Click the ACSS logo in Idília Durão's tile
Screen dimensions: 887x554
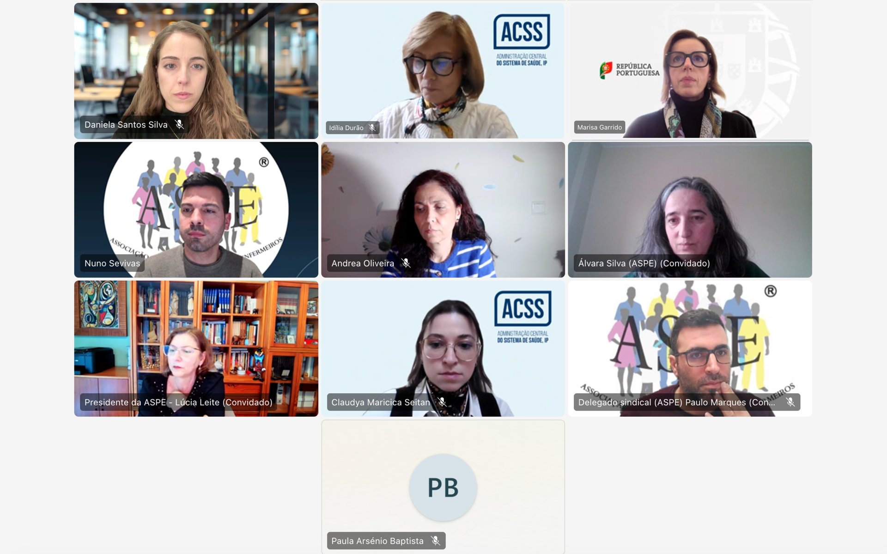point(522,40)
